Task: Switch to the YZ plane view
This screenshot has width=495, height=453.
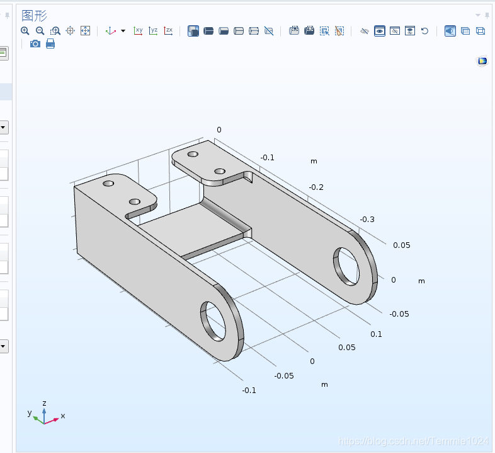Action: (153, 31)
